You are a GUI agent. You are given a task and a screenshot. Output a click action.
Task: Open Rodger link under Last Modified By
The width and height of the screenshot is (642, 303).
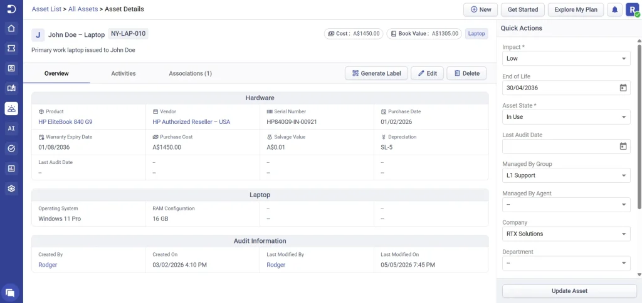coord(276,265)
